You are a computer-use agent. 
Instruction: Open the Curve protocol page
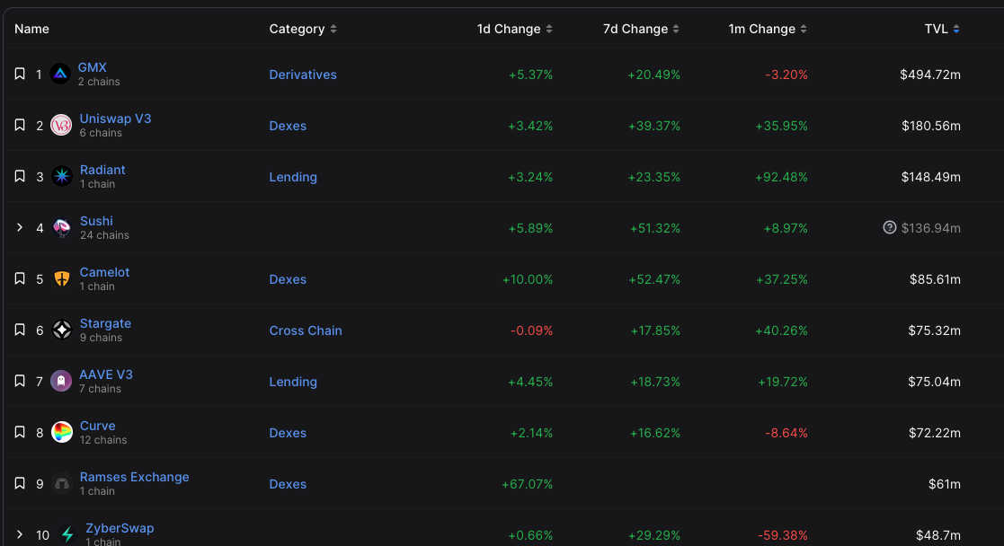point(97,426)
